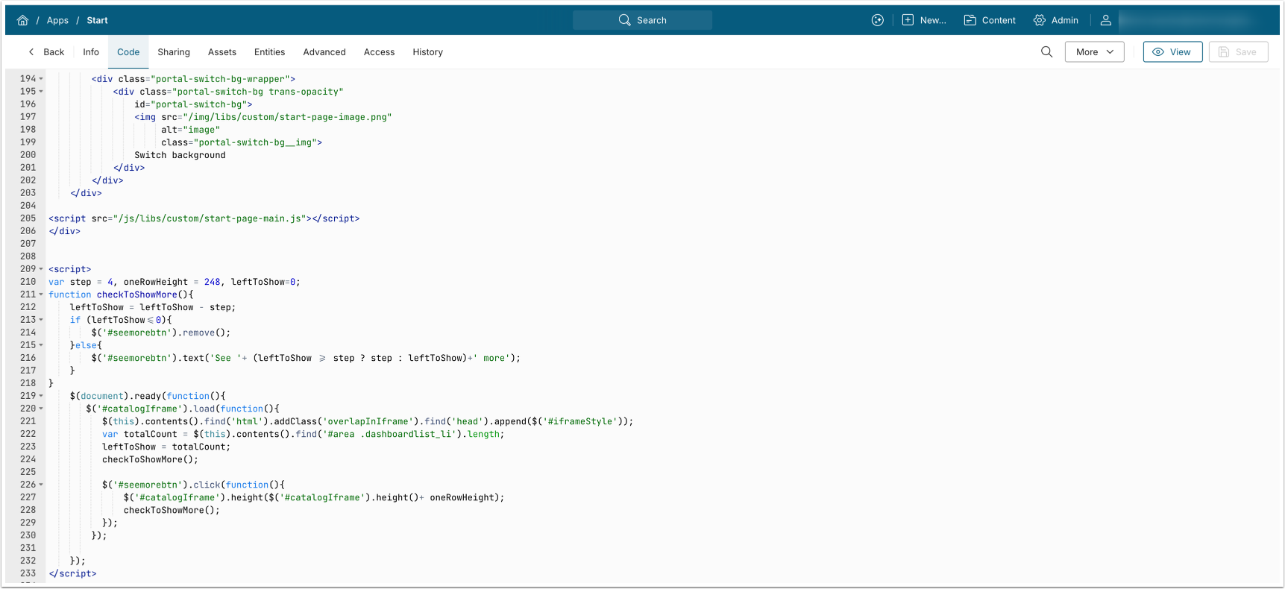Open the New... create menu
This screenshot has height=589, width=1285.
(924, 20)
